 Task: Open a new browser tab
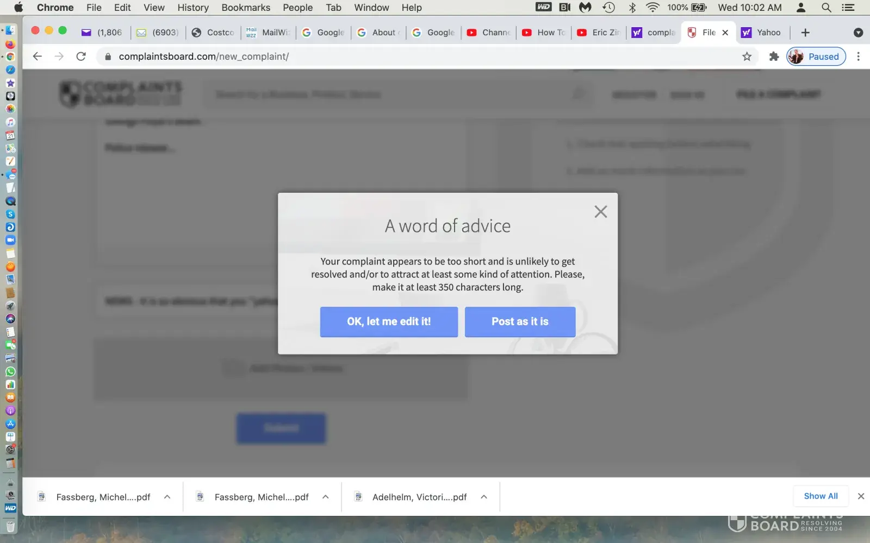(805, 33)
